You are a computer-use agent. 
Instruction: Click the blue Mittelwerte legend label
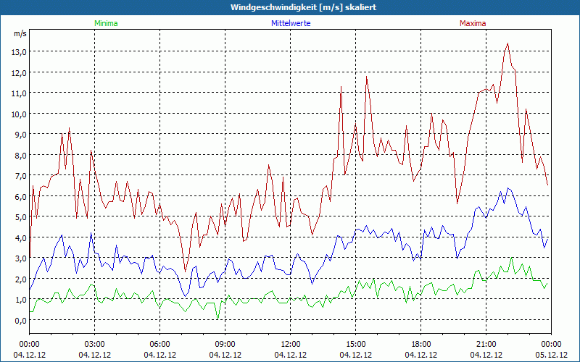(291, 23)
